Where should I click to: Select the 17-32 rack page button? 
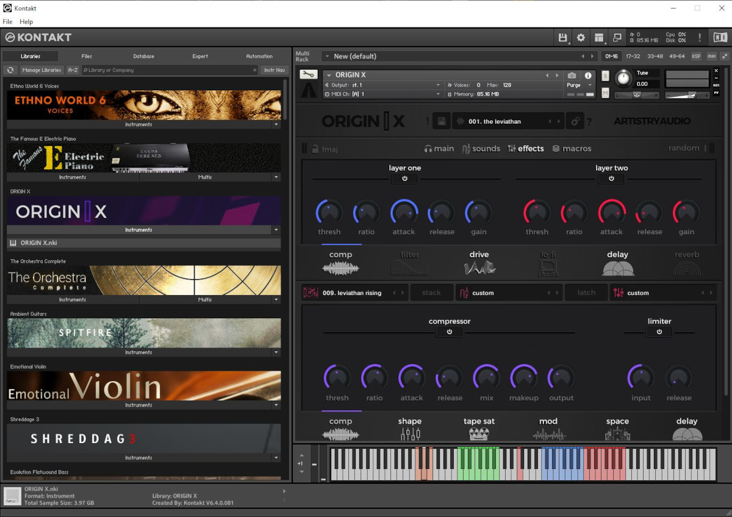pyautogui.click(x=633, y=56)
